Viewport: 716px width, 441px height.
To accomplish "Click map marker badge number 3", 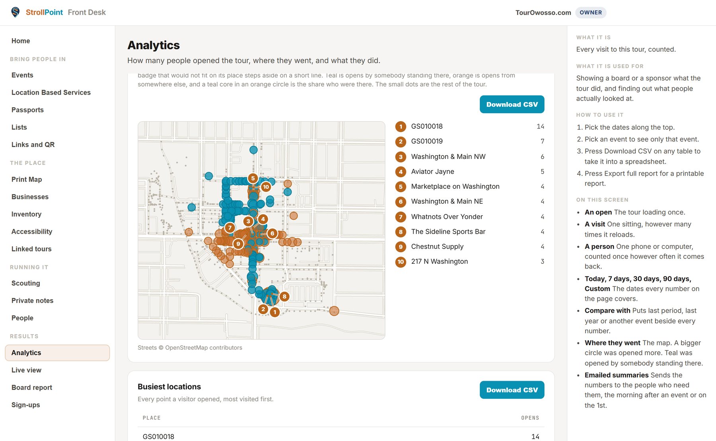I will pos(248,221).
